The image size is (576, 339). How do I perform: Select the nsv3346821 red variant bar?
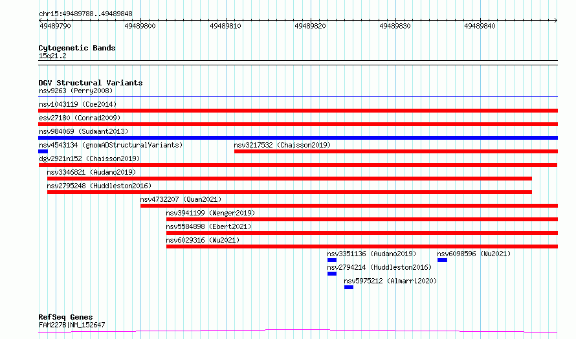coord(289,179)
